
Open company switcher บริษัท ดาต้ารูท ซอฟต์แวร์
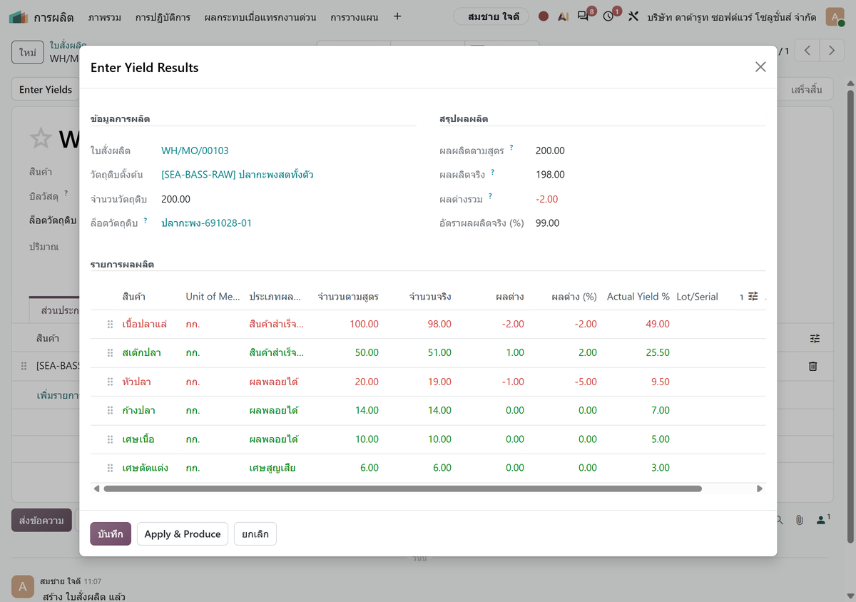(x=732, y=16)
